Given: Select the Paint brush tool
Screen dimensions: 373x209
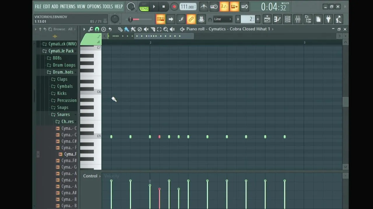Looking at the screenshot, I should (126, 29).
